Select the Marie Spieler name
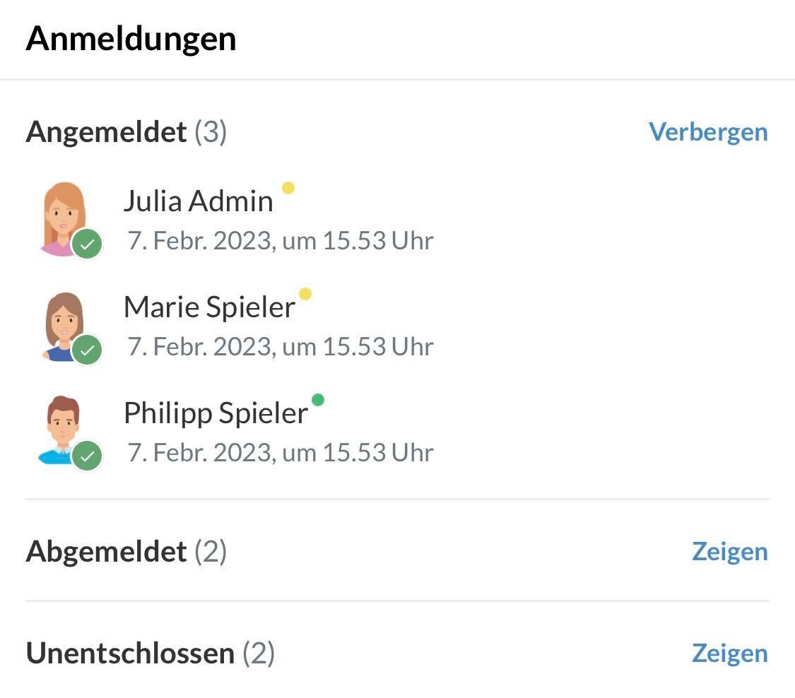 click(x=209, y=307)
